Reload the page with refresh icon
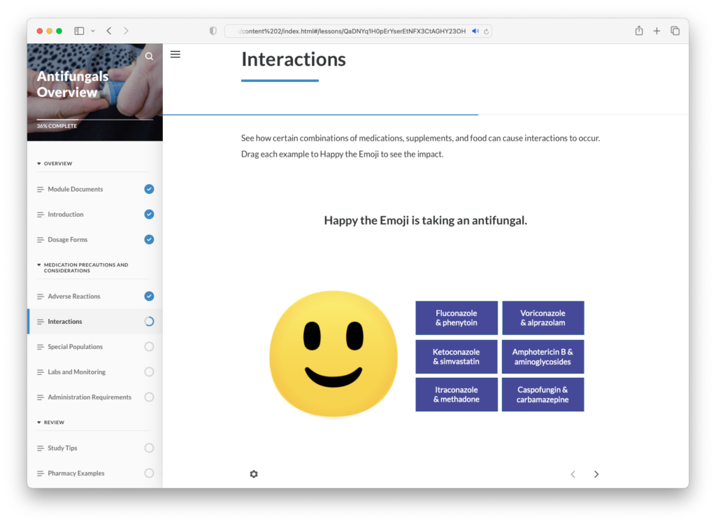 pyautogui.click(x=487, y=31)
